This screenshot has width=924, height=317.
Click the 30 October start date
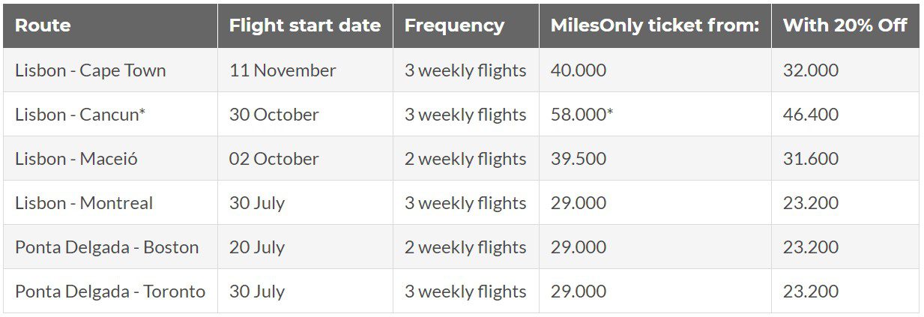pos(274,115)
